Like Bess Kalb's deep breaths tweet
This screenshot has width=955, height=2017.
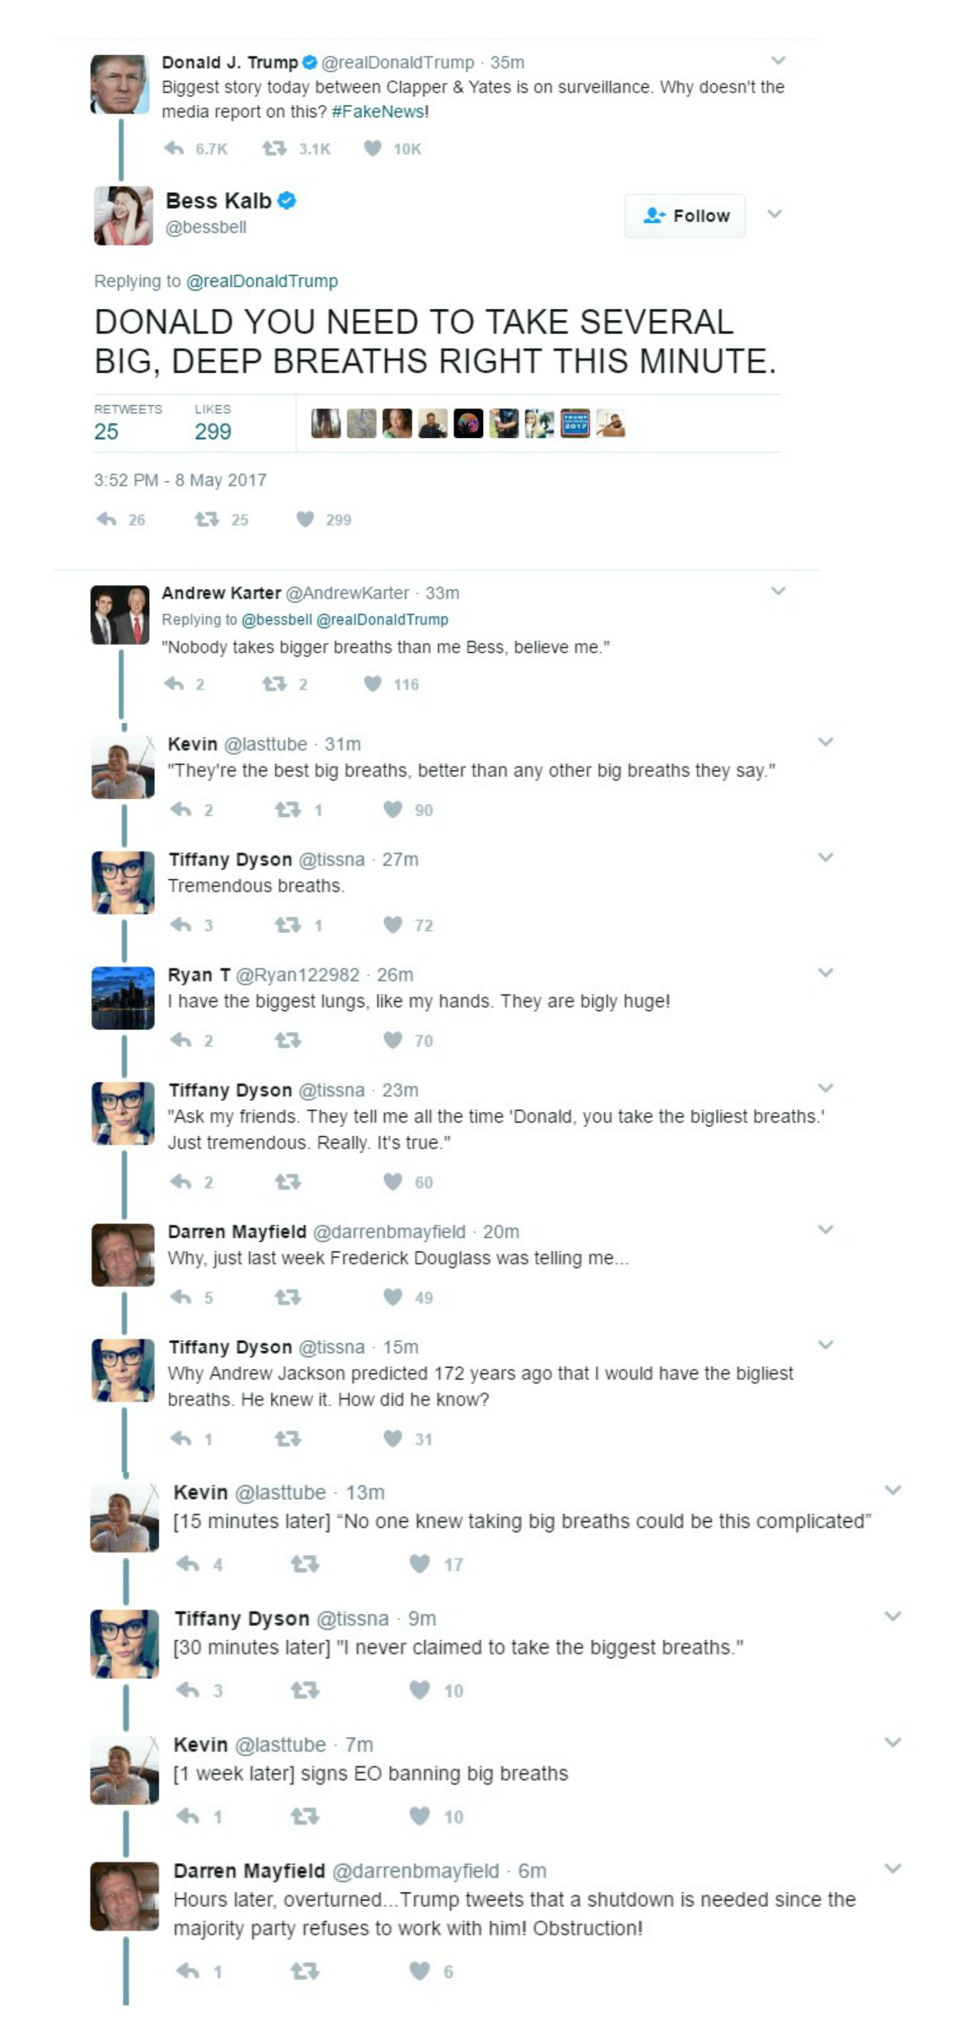tap(306, 519)
